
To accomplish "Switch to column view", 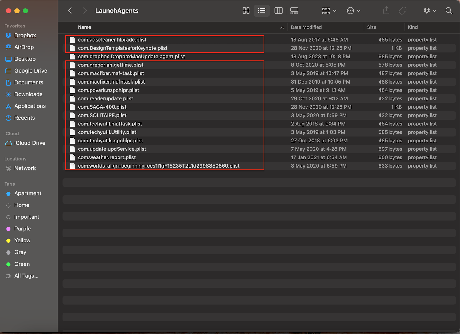I will coord(278,11).
